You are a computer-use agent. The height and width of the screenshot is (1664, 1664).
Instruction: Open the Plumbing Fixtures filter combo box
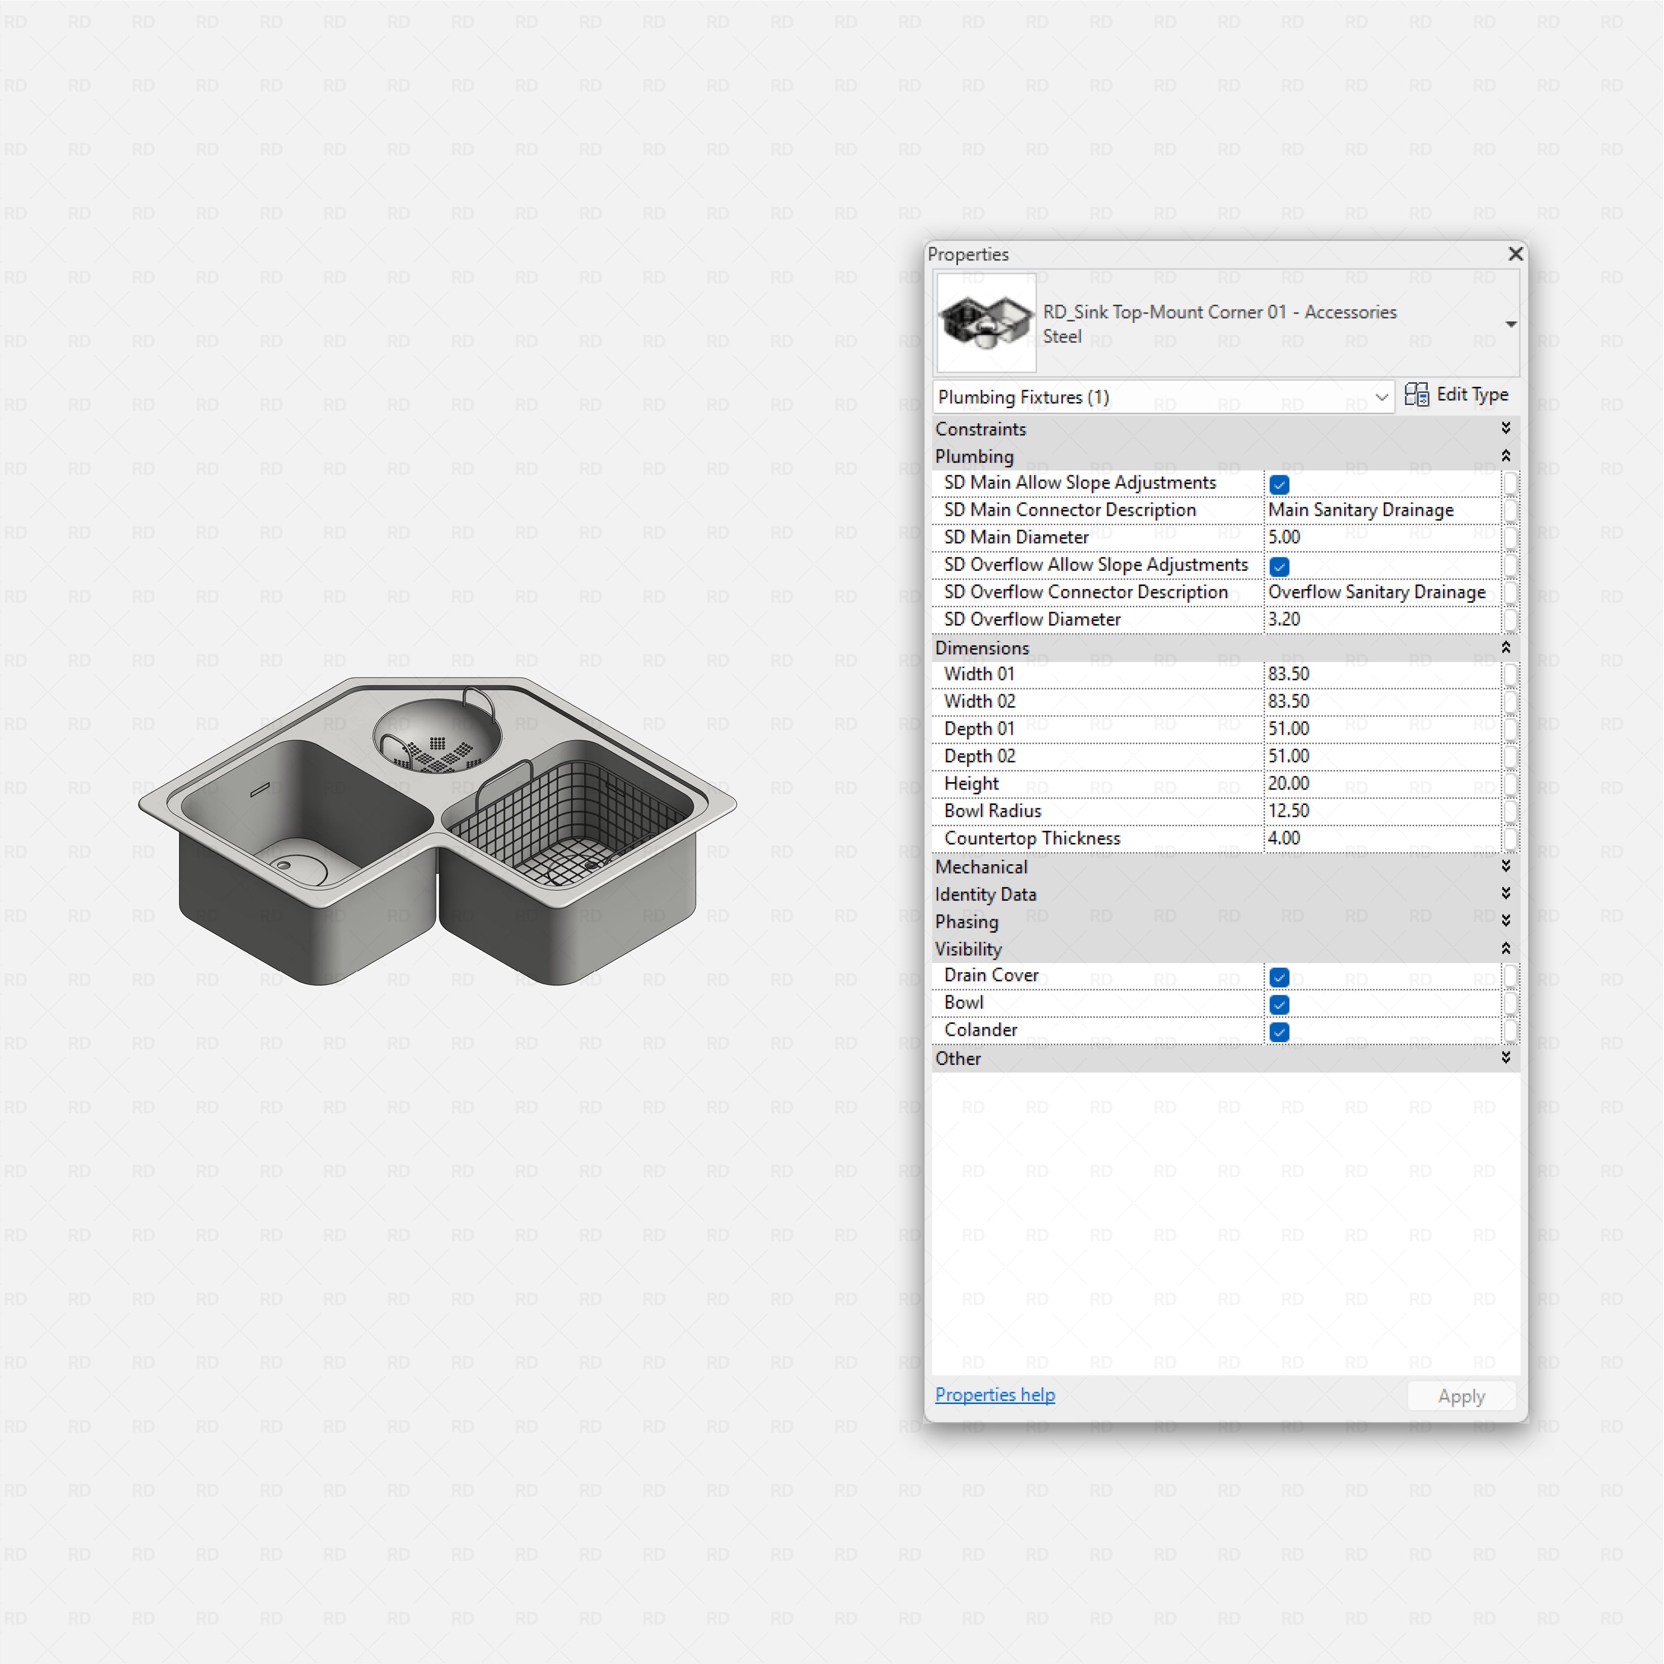(x=1382, y=397)
